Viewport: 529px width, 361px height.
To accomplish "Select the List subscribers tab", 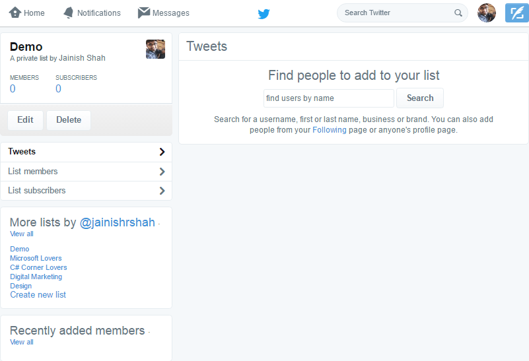I will (86, 191).
